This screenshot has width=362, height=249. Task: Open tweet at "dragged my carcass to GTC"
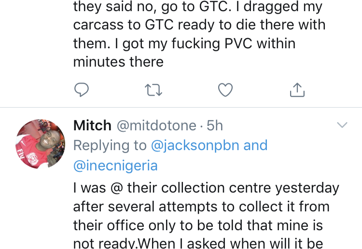coord(199,25)
